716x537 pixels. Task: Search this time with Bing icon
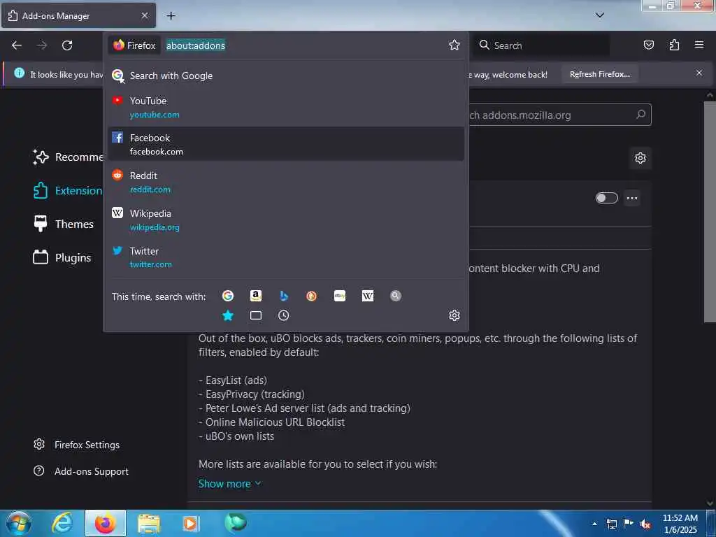pos(284,296)
